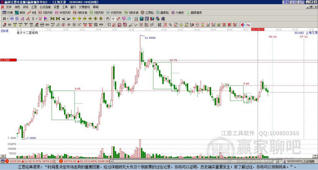Toggle the 权 adjustment button

pos(41,19)
